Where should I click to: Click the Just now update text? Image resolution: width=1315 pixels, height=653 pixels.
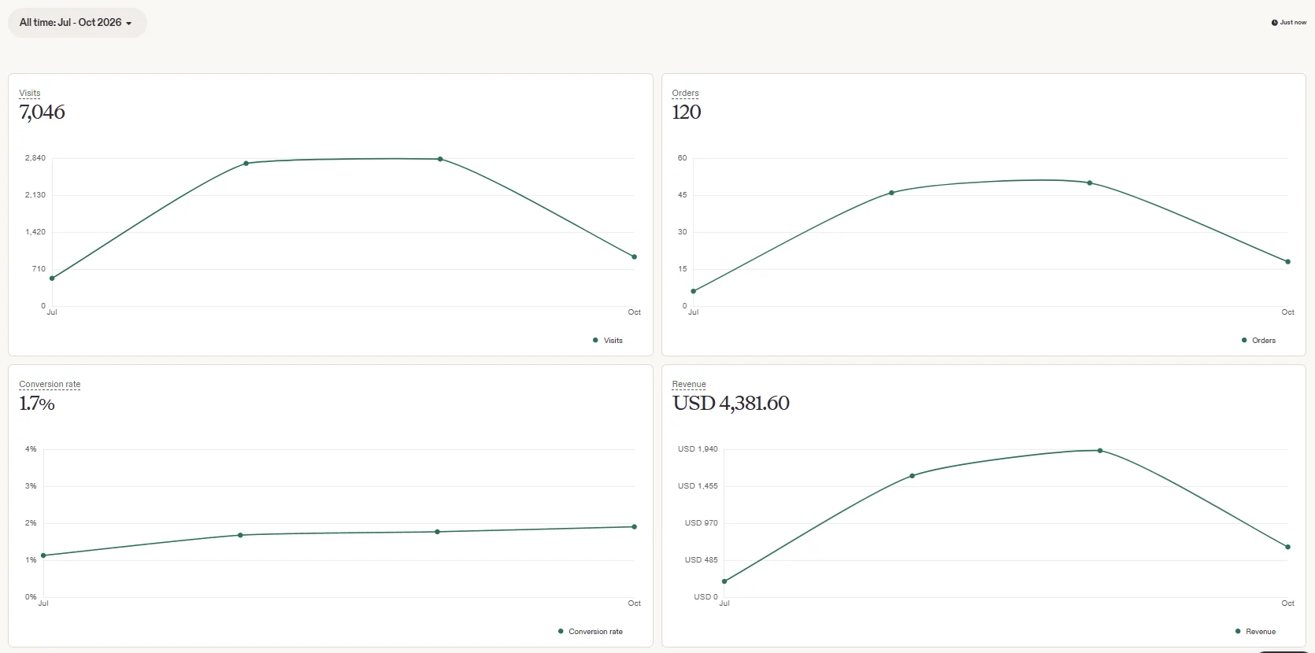click(1293, 23)
